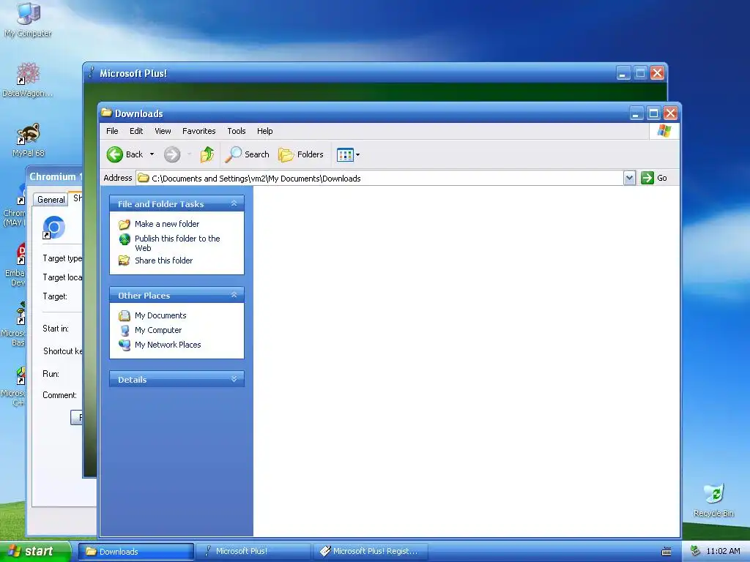Click the Publish to Web globe icon
Screen dimensions: 750x562
click(x=125, y=239)
